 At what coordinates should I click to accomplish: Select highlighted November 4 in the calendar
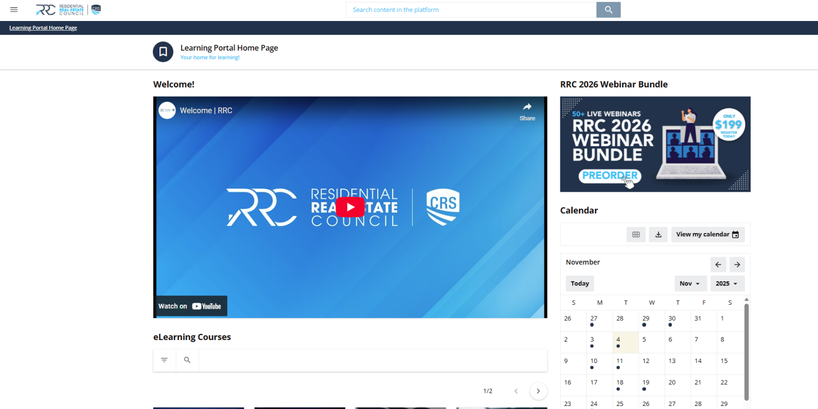[x=626, y=342]
